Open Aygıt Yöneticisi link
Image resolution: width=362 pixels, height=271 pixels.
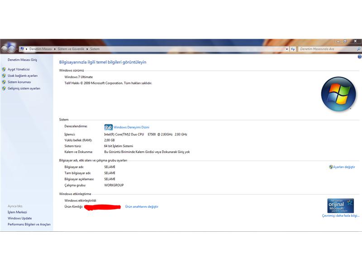point(19,69)
